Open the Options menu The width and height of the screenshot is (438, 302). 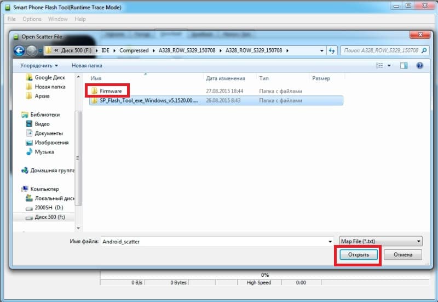[32, 19]
